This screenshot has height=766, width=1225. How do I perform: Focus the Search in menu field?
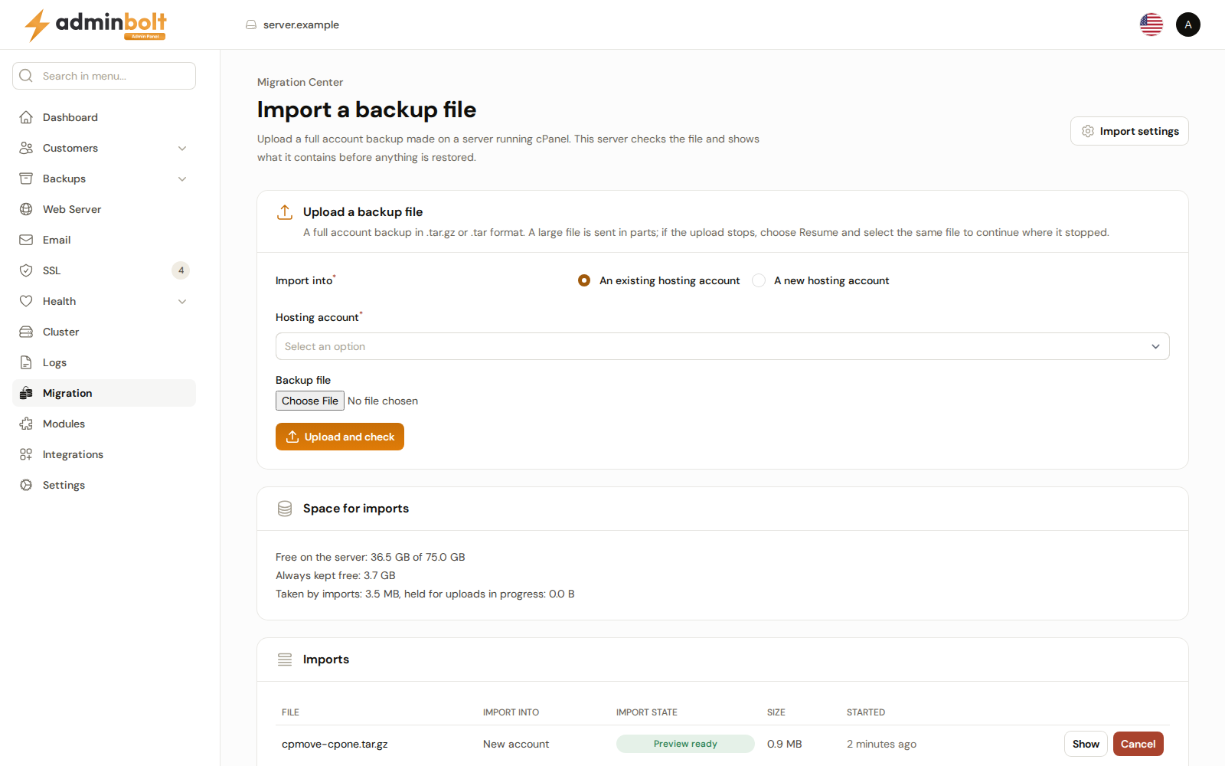click(104, 76)
